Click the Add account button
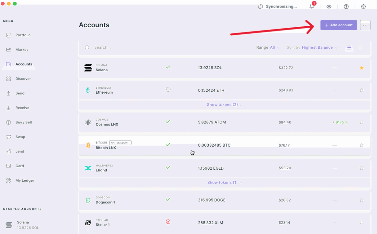Screen dimensions: 377x234 (339, 25)
